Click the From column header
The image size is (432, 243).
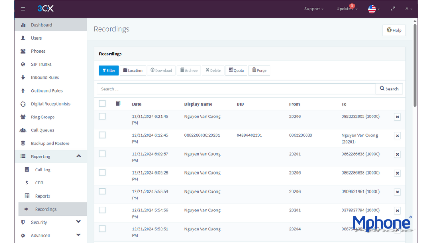(x=294, y=104)
